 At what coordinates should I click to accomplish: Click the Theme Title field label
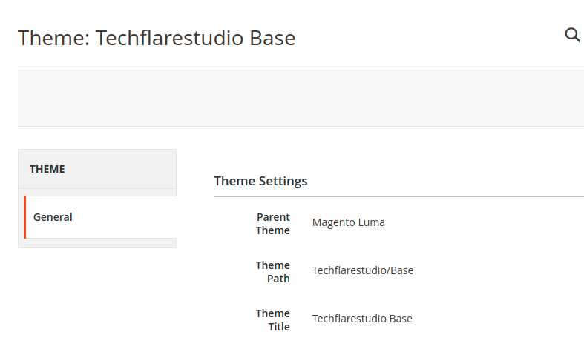pyautogui.click(x=272, y=320)
